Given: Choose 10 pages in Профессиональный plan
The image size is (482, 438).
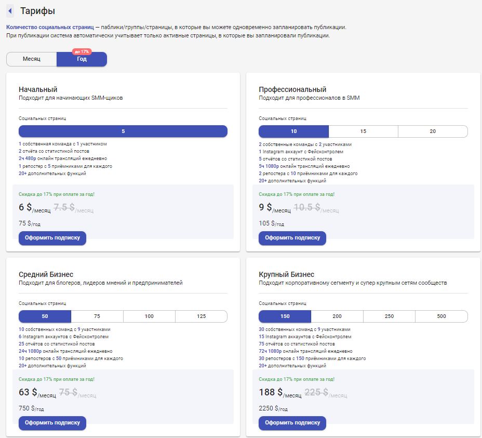Looking at the screenshot, I should tap(293, 131).
